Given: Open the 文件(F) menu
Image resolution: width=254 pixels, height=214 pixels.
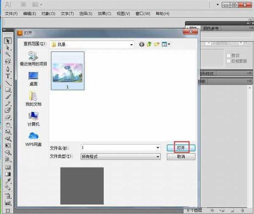Looking at the screenshot, I should [11, 14].
